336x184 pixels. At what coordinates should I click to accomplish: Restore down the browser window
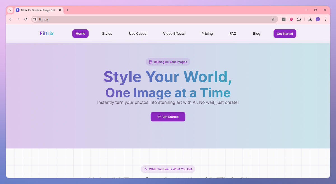tap(315, 10)
